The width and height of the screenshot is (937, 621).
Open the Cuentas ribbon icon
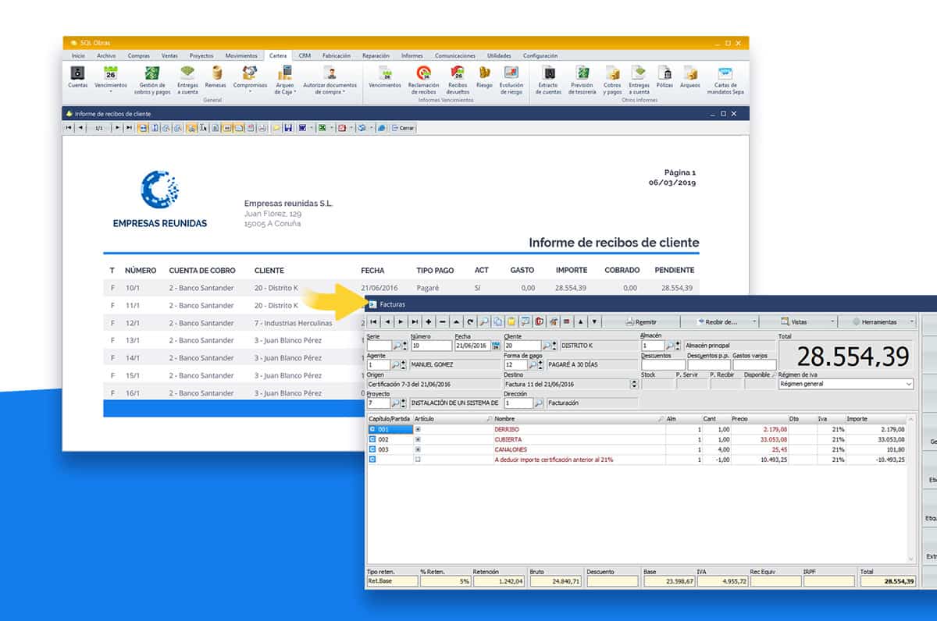tap(78, 75)
